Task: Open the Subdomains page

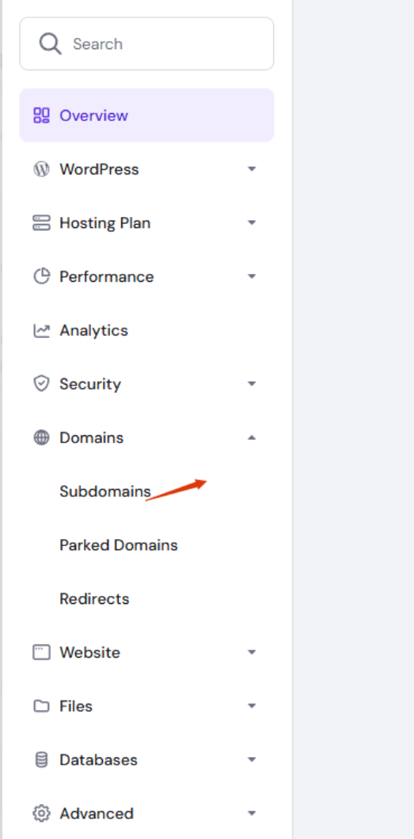Action: [105, 492]
